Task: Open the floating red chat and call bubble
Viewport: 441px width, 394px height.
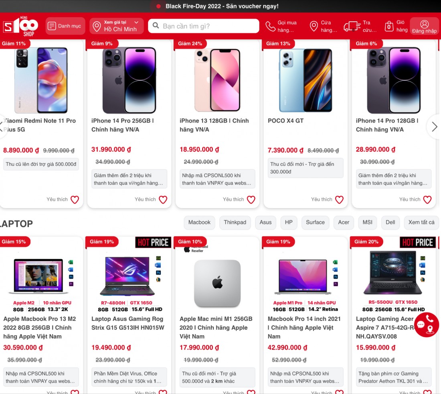Action: [426, 325]
